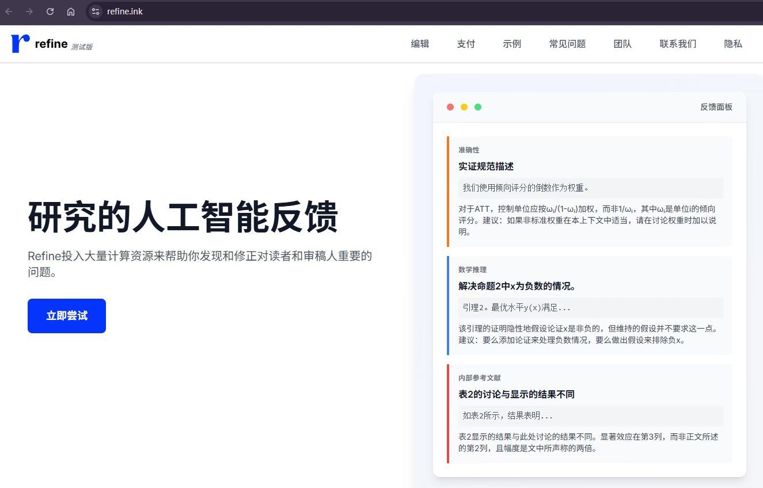The height and width of the screenshot is (488, 763).
Task: Click the blue refine "r" logo
Action: pyautogui.click(x=20, y=43)
